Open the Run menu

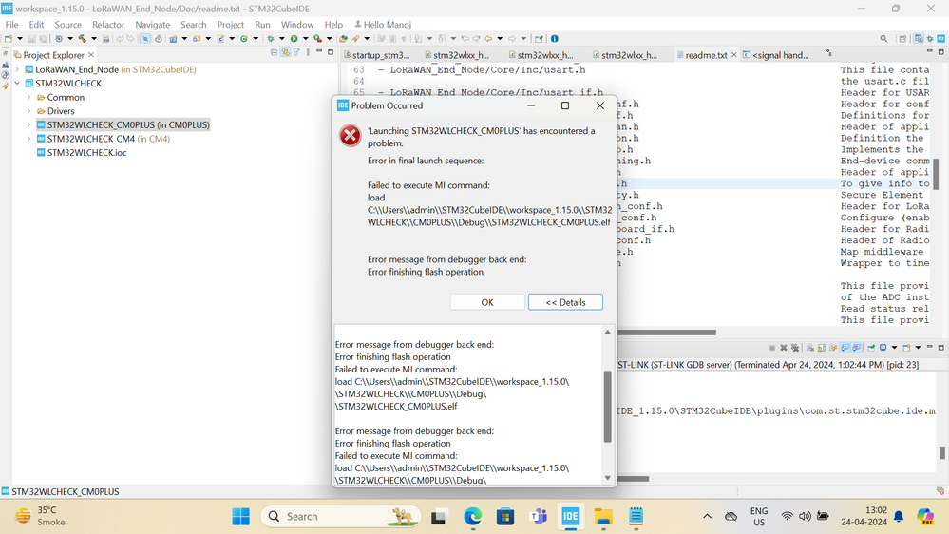(x=263, y=24)
